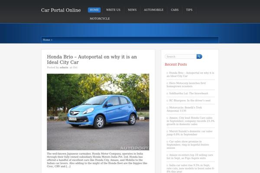Screen dimensions: 260x173
Task: Select the AUTOMOBILE menu item
Action: (153, 10)
